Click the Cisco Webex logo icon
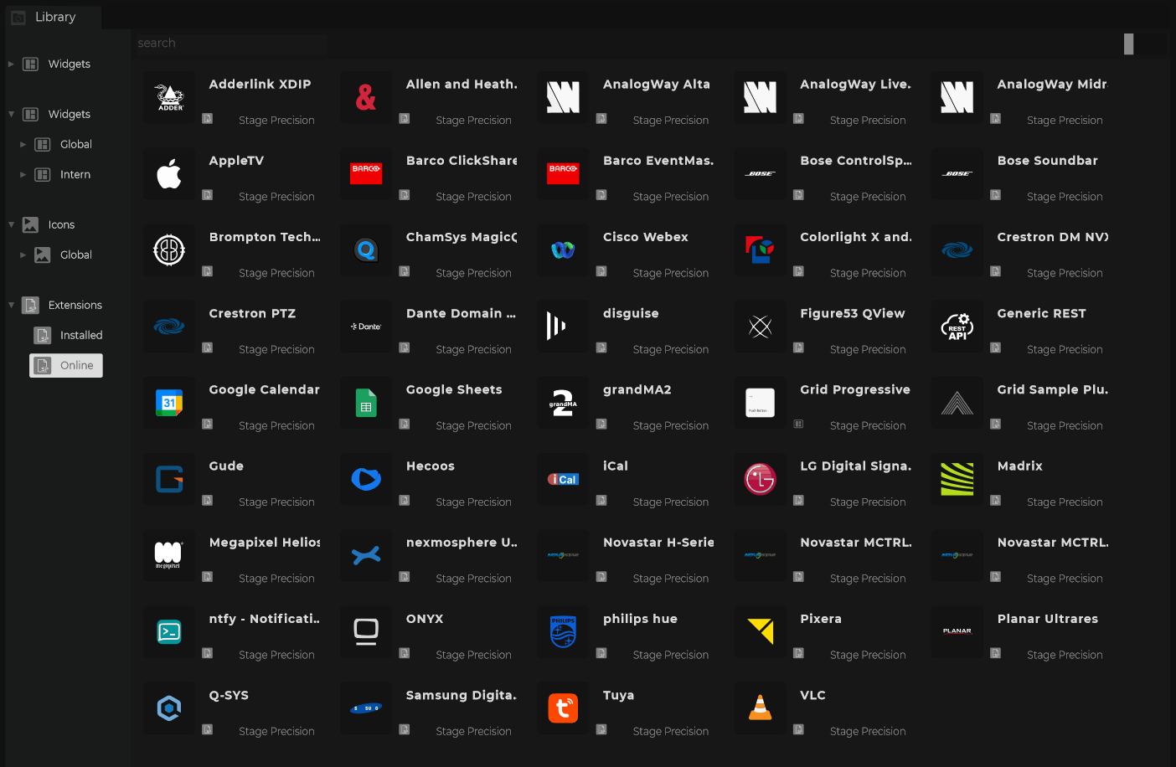 [x=563, y=250]
